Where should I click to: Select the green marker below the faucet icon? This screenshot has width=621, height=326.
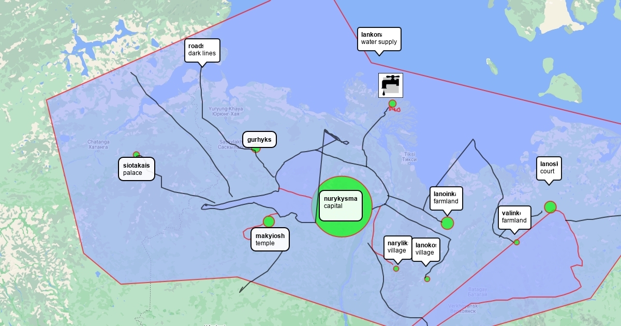[392, 103]
